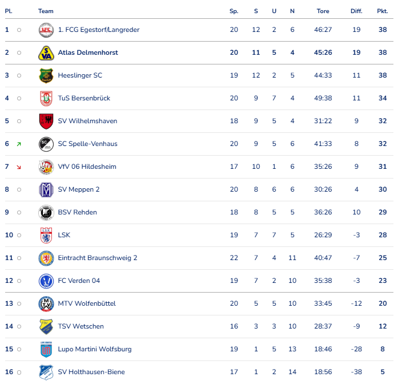Click the Atlas Delmenhorst SVA logo
Screen dimensions: 398x385
point(46,52)
